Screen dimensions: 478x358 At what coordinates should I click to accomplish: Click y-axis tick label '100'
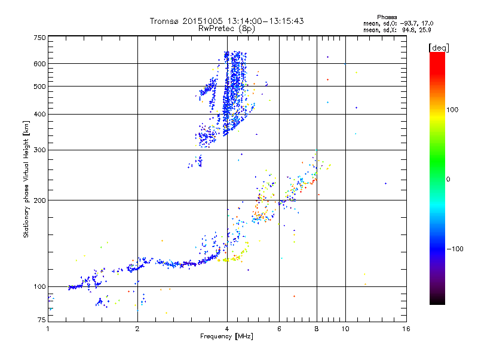(39, 286)
